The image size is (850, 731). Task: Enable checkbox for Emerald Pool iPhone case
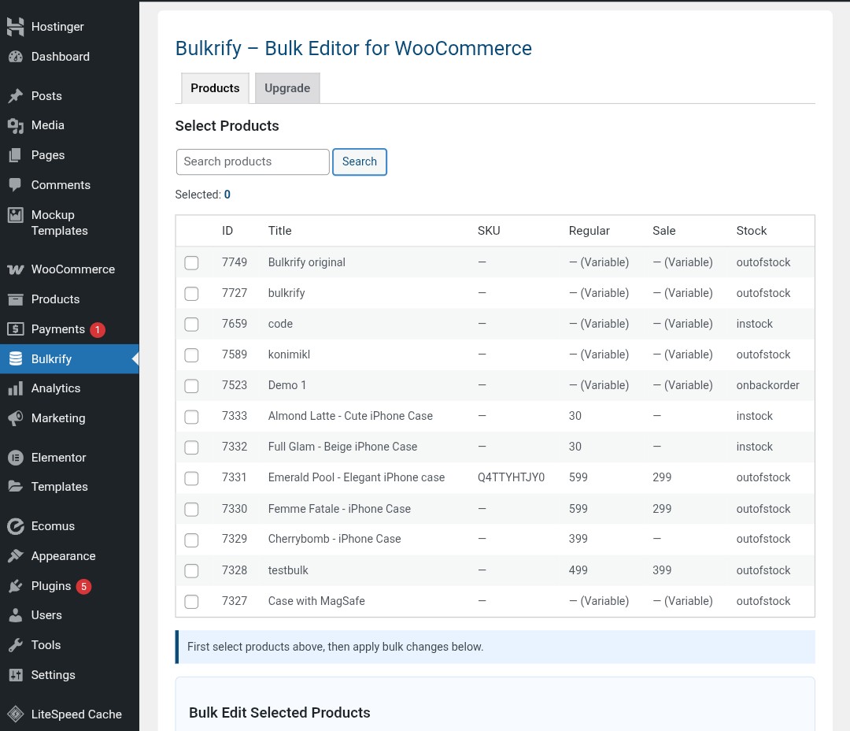tap(191, 478)
